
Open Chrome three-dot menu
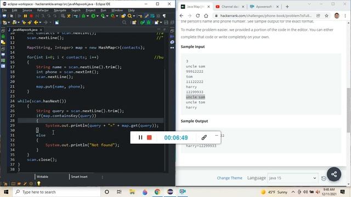coord(345,16)
